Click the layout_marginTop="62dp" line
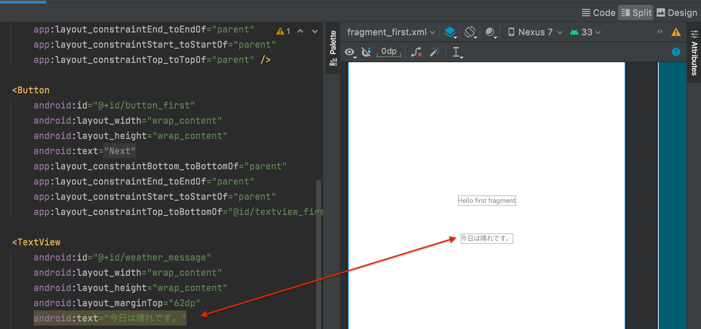Screen dimensions: 701x329 tap(117, 303)
